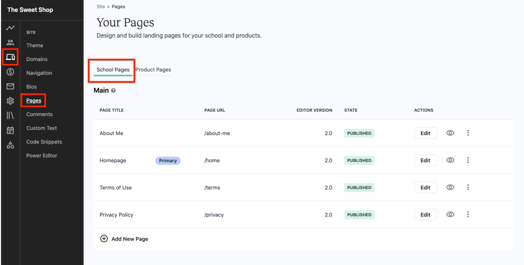Click the About Me page title
The height and width of the screenshot is (265, 524).
tap(111, 133)
